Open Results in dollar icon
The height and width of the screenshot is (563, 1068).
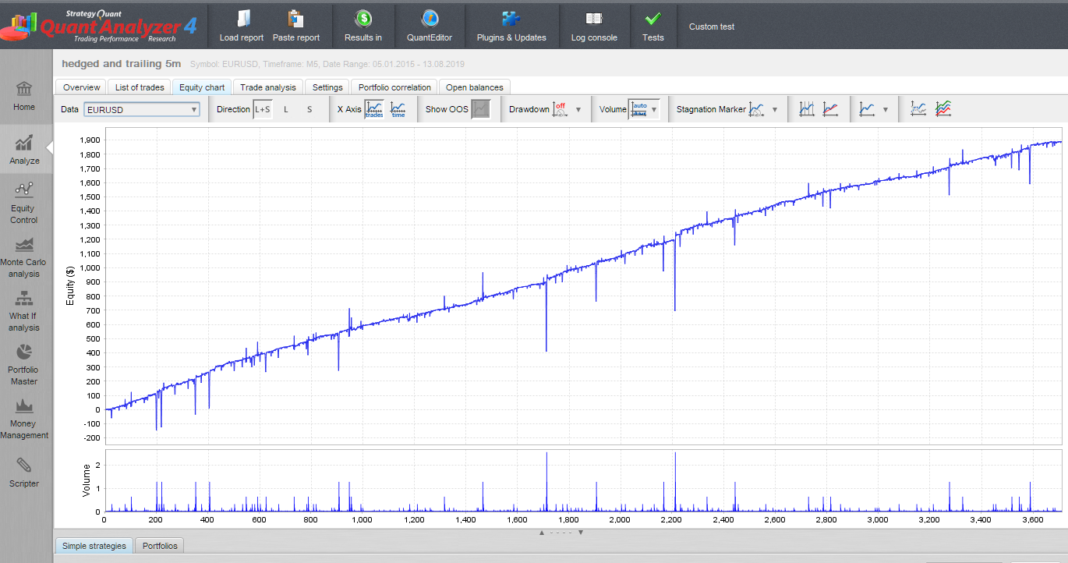(x=363, y=19)
